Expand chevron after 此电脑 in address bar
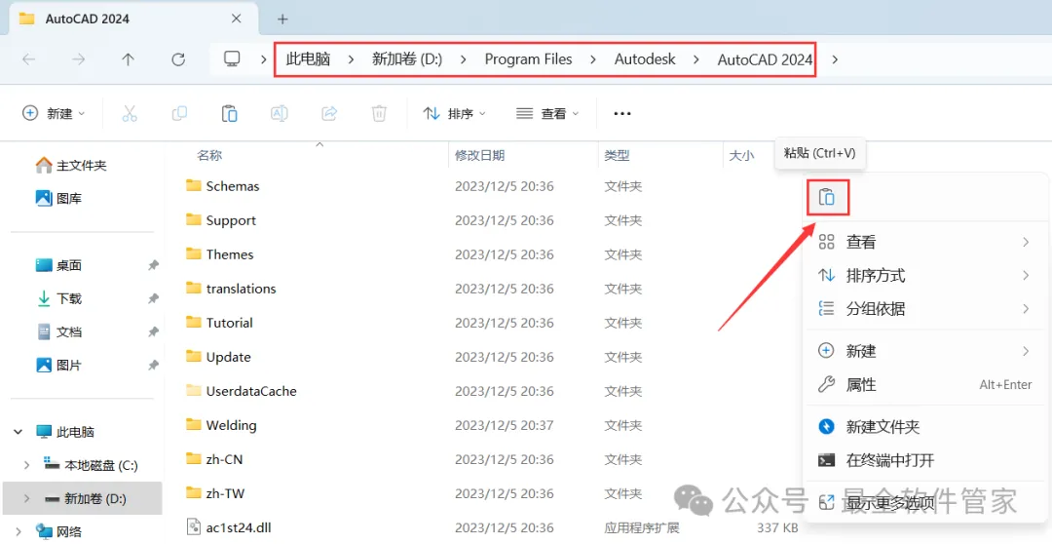The height and width of the screenshot is (544, 1052). click(x=351, y=59)
